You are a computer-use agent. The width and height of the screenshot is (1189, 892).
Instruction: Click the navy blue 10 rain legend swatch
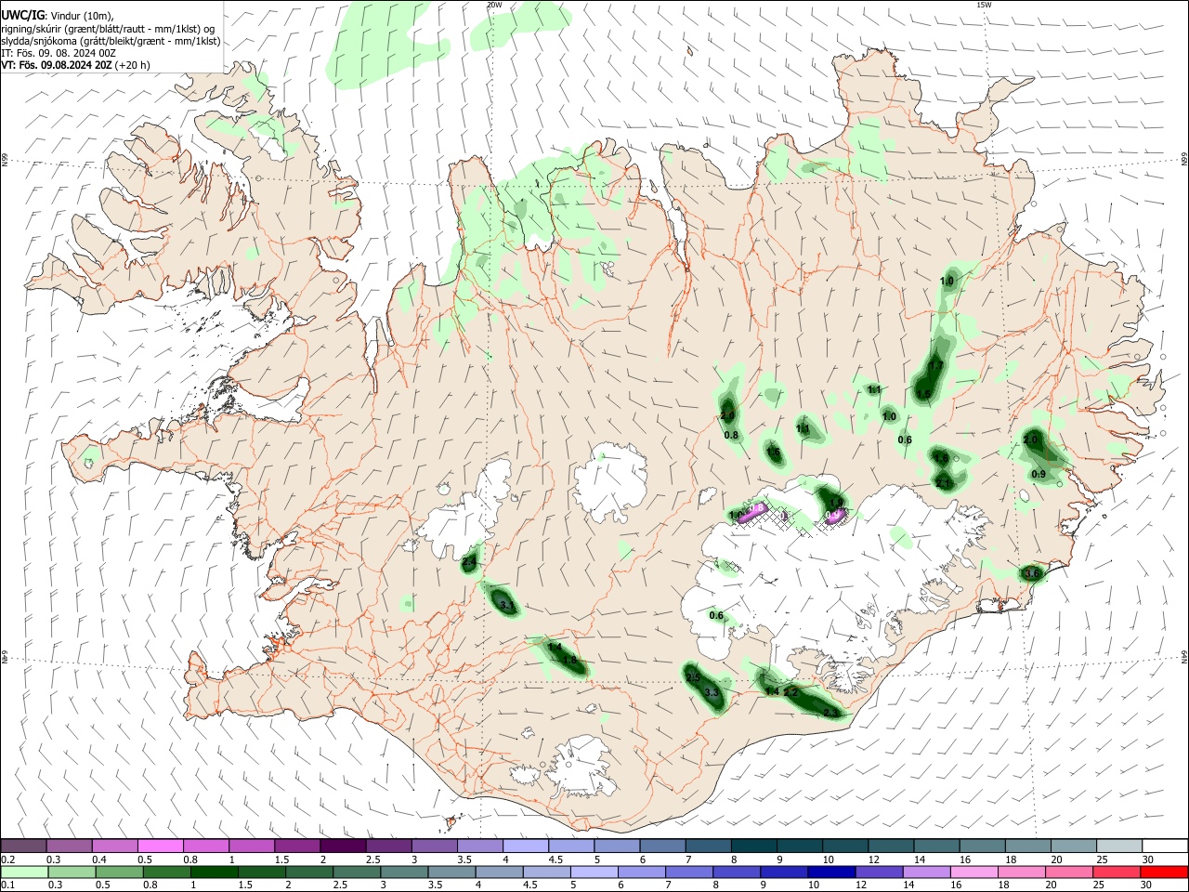tap(831, 872)
